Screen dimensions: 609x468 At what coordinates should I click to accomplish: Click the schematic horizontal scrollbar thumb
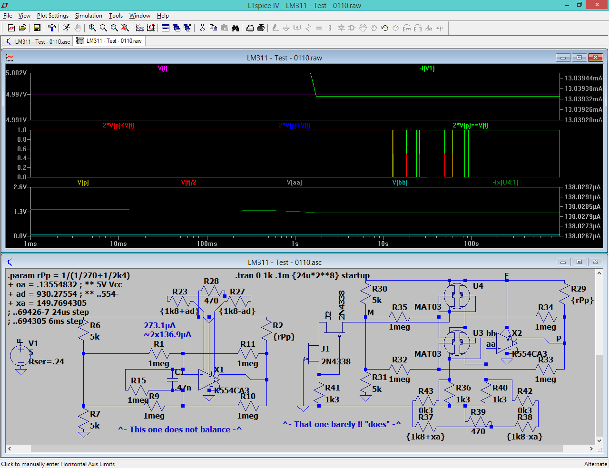coord(296,448)
